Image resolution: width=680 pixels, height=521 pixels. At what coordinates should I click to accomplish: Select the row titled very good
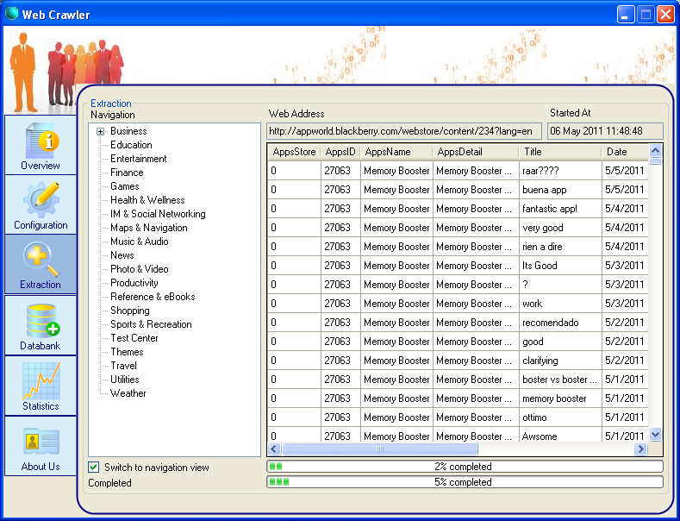click(458, 228)
